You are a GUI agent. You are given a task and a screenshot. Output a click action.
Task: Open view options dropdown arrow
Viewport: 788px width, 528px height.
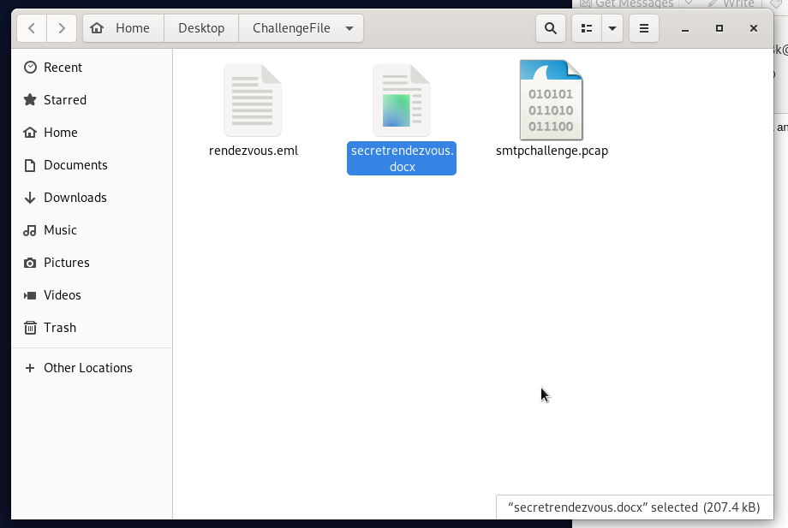[612, 28]
